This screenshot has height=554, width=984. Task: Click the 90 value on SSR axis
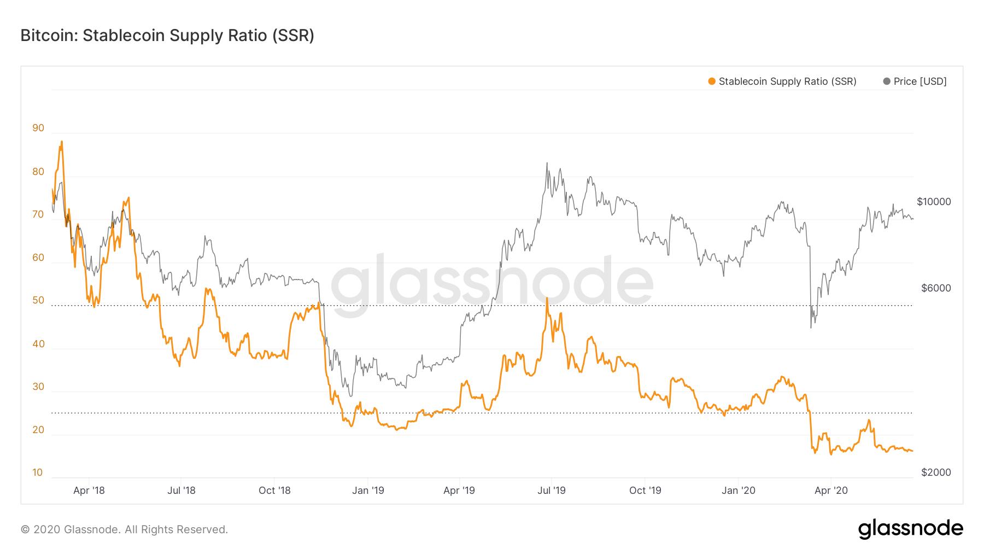tap(38, 129)
